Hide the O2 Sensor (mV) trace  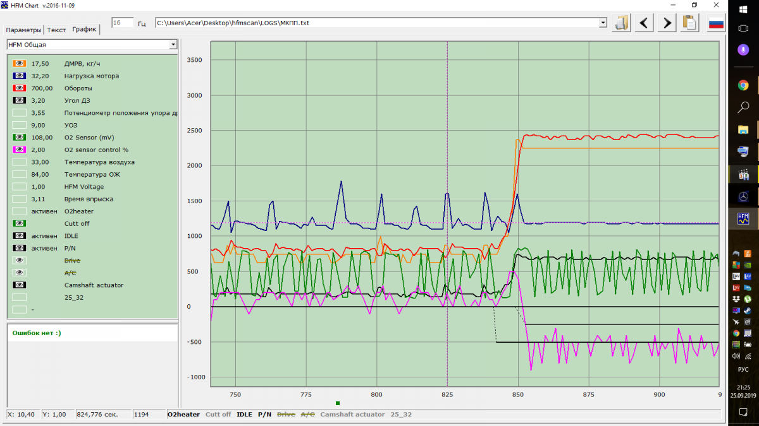[19, 137]
